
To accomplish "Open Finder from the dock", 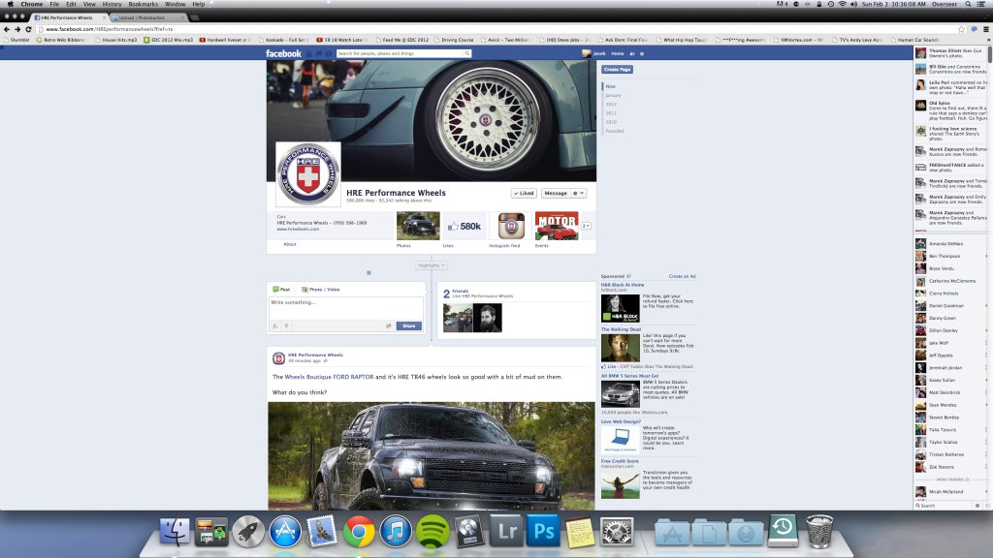I will [x=175, y=532].
